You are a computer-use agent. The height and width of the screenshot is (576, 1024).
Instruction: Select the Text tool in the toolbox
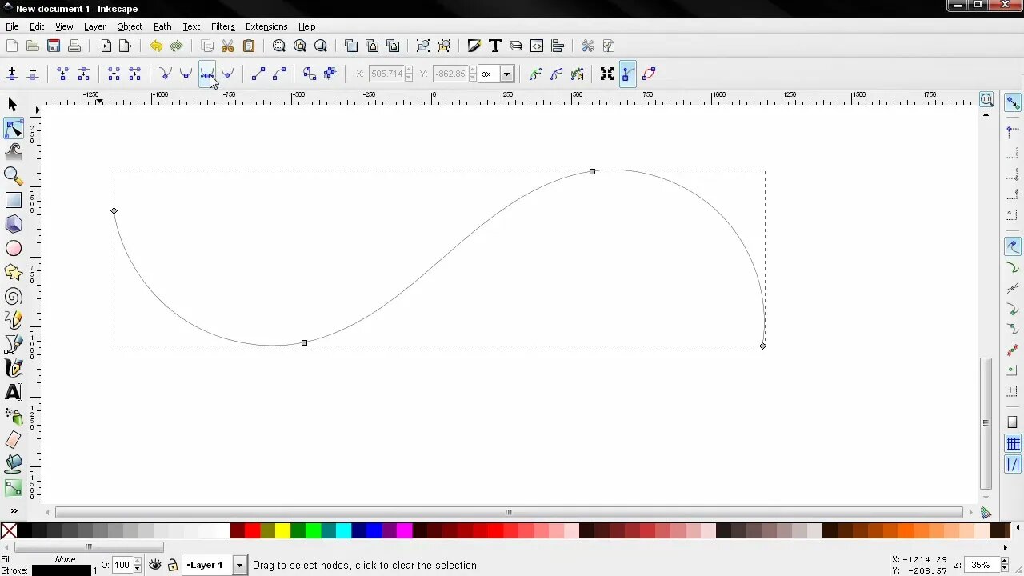click(x=13, y=392)
